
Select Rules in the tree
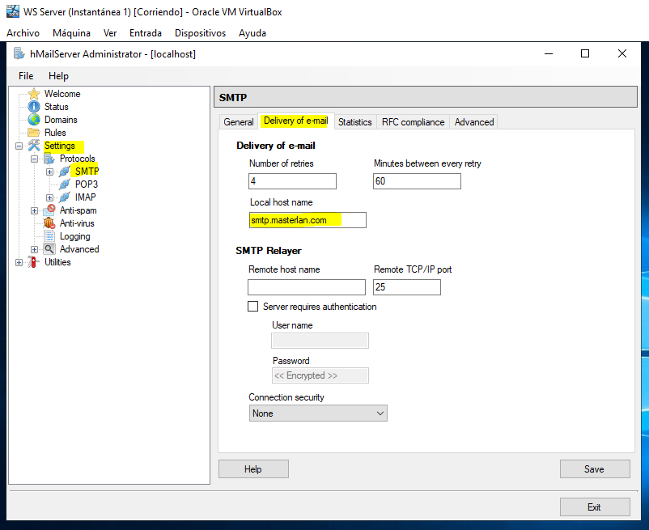tap(55, 133)
